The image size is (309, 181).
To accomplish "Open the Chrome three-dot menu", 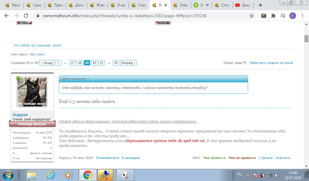I will click(302, 16).
